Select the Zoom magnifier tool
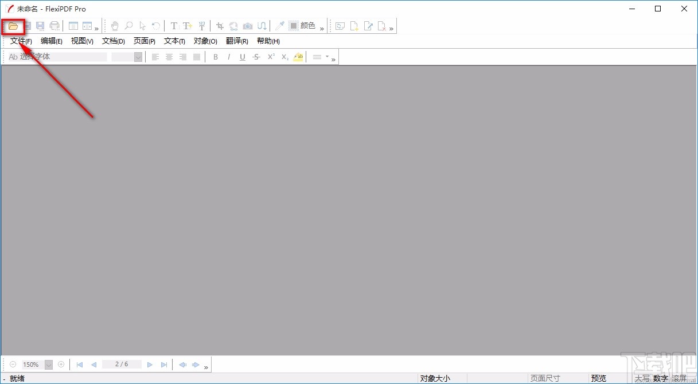Screen dimensions: 698x384 128,26
